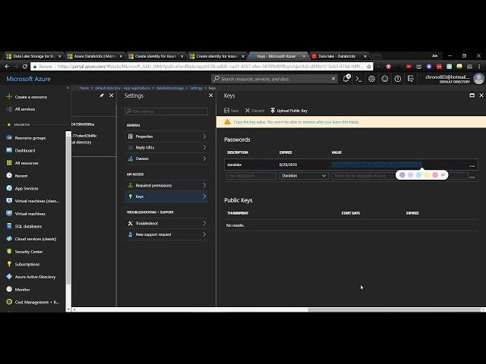Bookmark the page with the star icon
This screenshot has height=364, width=486.
coord(369,66)
